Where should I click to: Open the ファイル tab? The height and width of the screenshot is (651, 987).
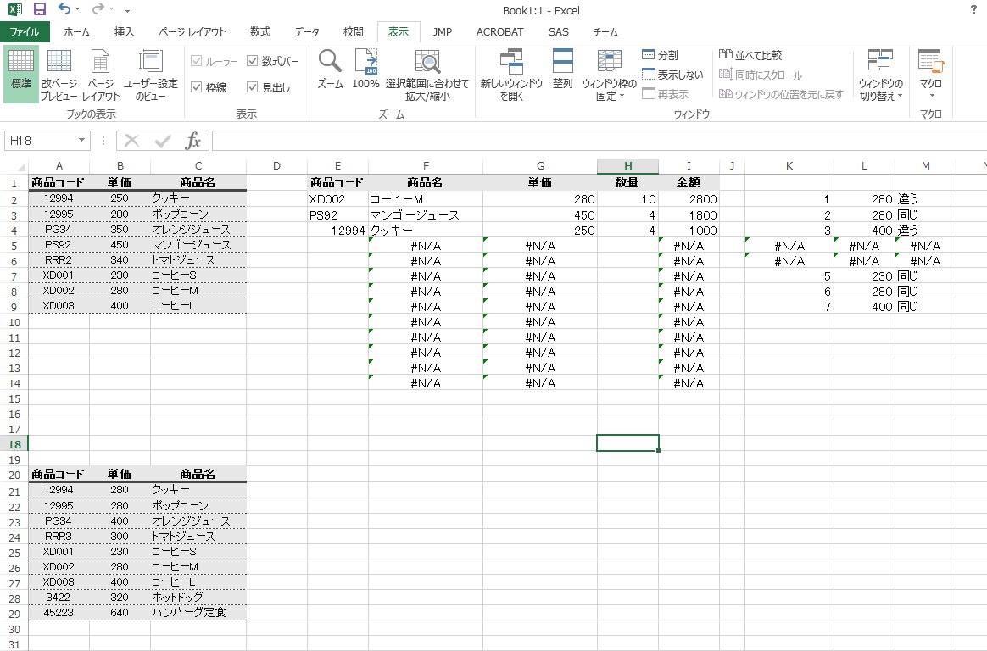tap(25, 32)
